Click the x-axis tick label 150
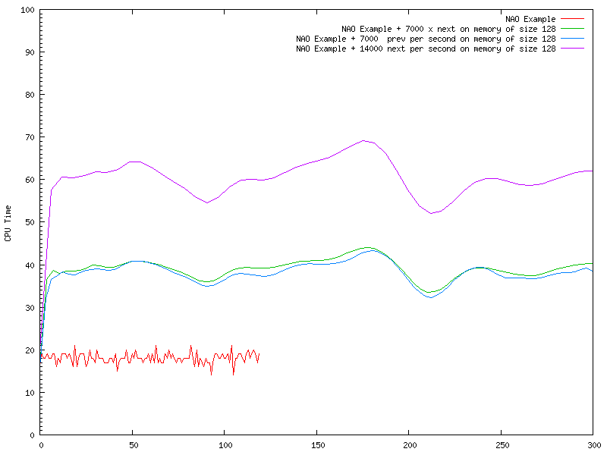The height and width of the screenshot is (455, 607). [x=316, y=445]
